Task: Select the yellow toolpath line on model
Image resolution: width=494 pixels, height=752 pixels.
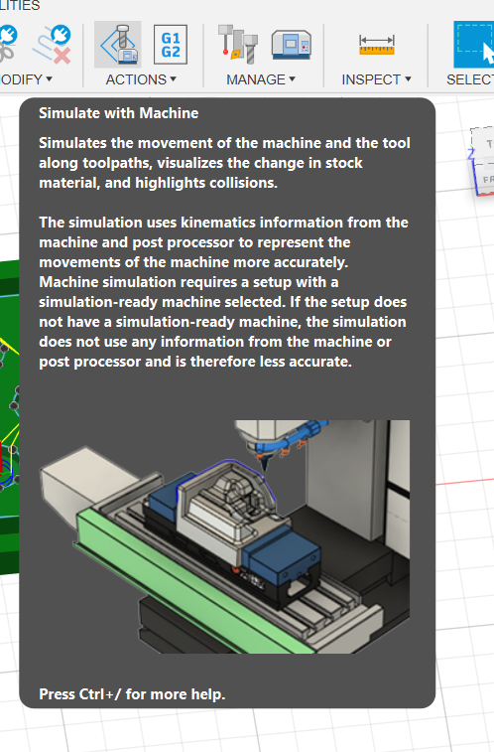Action: [x=10, y=347]
